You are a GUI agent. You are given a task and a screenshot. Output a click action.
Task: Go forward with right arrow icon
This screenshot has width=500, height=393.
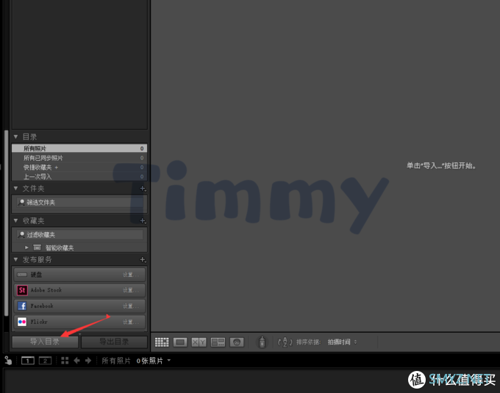pos(88,361)
